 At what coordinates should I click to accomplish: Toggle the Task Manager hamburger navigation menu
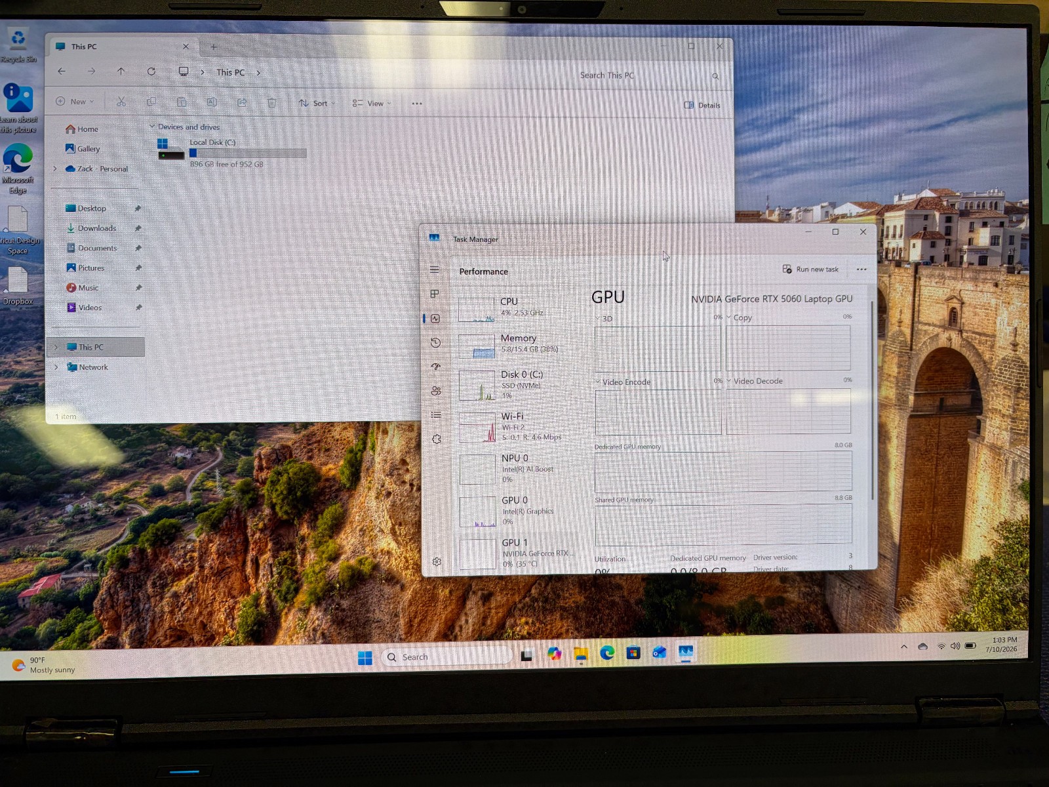pos(434,270)
